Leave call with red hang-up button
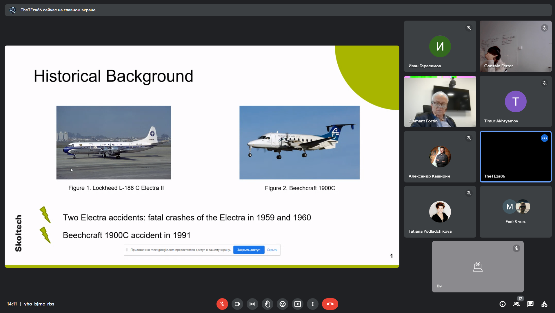This screenshot has height=313, width=555. click(x=330, y=304)
